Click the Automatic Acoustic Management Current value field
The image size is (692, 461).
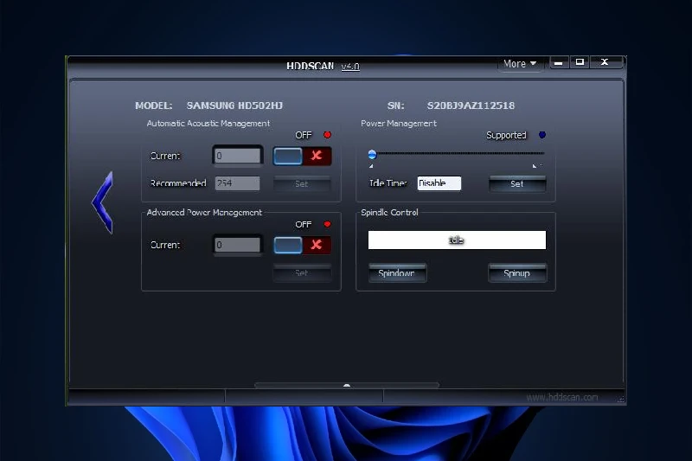click(x=237, y=156)
